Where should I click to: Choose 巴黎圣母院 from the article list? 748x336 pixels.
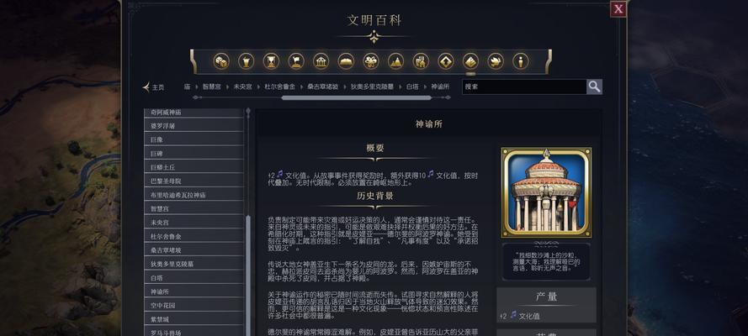tap(194, 181)
